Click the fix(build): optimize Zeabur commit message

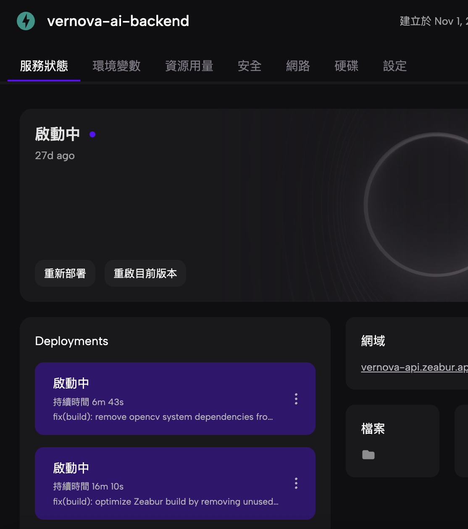click(166, 502)
